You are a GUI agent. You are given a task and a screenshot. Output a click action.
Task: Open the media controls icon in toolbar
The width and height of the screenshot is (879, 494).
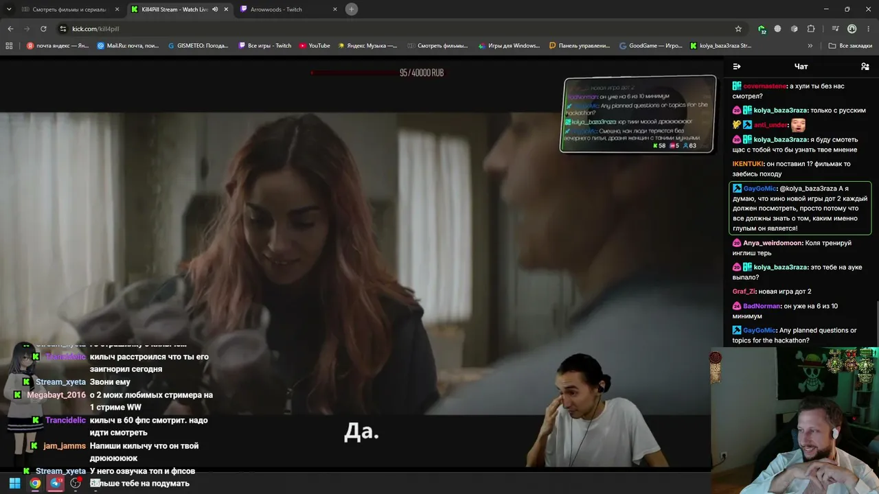coord(835,29)
